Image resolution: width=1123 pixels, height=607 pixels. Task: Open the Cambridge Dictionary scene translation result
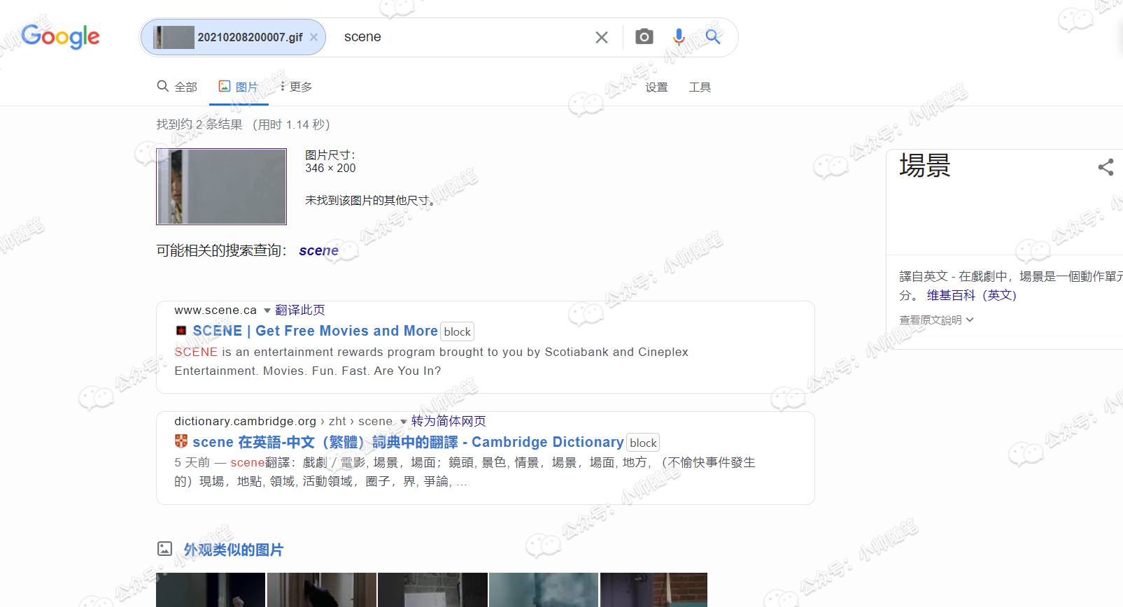(408, 442)
